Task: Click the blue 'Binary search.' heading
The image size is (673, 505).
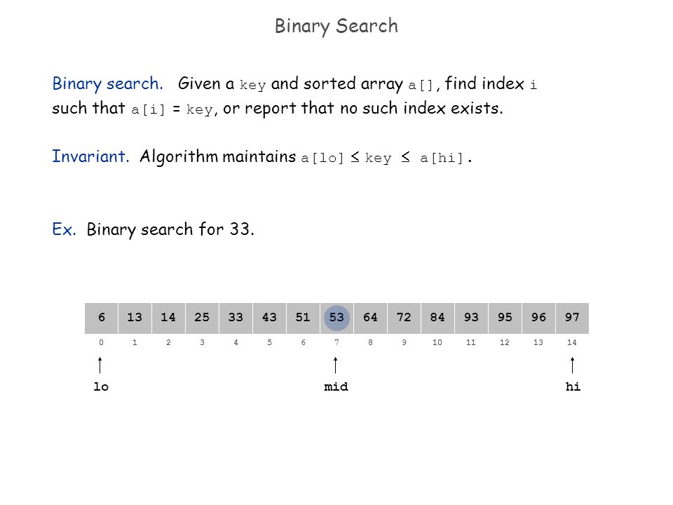Action: click(x=108, y=83)
